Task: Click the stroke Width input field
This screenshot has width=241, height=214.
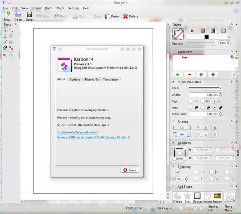Action: [205, 95]
